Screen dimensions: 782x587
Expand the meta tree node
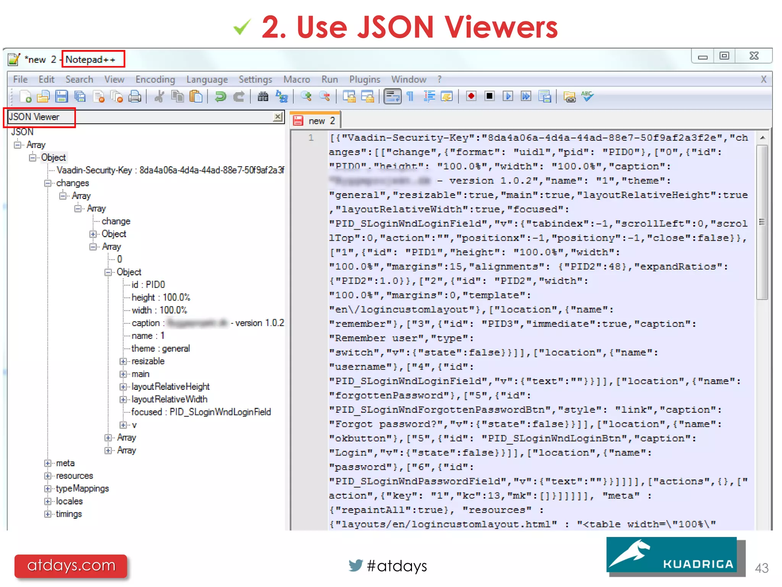pos(48,463)
